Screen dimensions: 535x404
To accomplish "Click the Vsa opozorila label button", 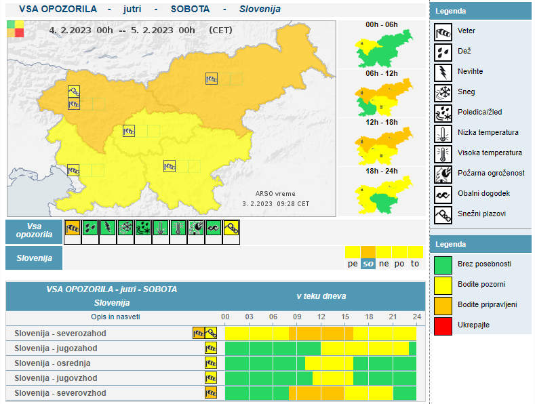I will coord(34,231).
